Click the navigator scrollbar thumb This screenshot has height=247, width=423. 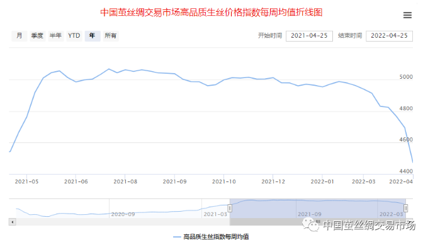click(x=318, y=222)
